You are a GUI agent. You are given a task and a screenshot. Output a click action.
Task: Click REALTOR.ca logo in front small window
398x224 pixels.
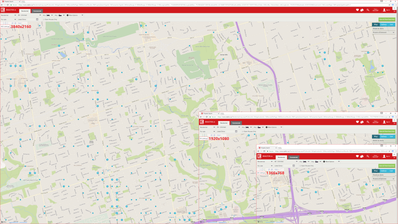pos(265,156)
